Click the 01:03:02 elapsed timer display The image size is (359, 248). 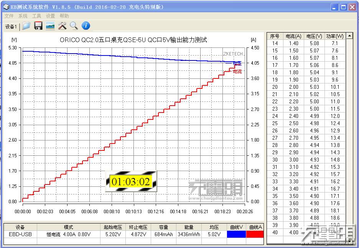coord(131,182)
